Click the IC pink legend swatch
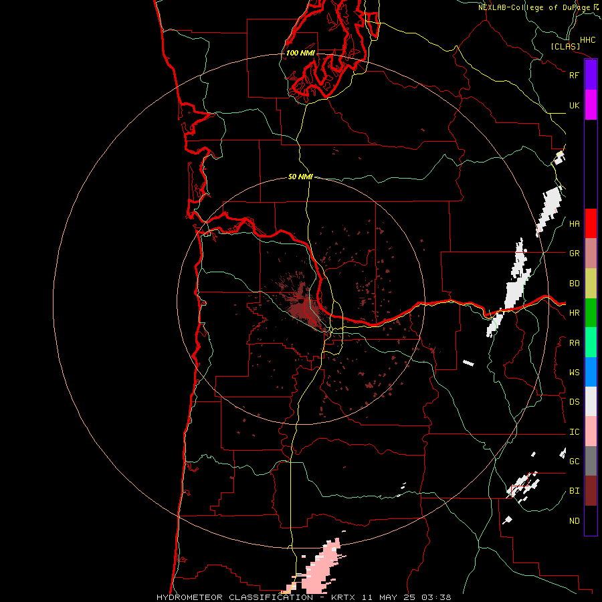The height and width of the screenshot is (602, 602). point(591,431)
